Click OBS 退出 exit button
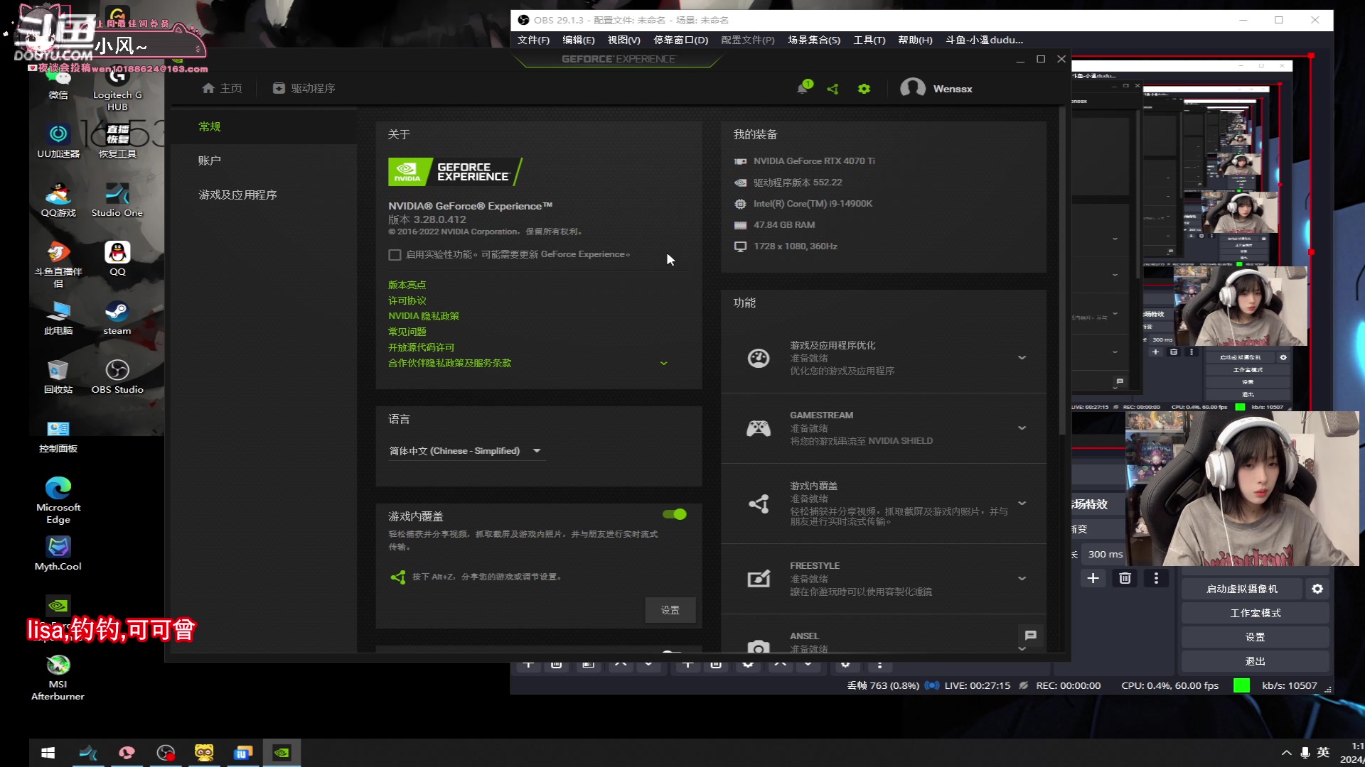Viewport: 1365px width, 767px height. tap(1256, 661)
